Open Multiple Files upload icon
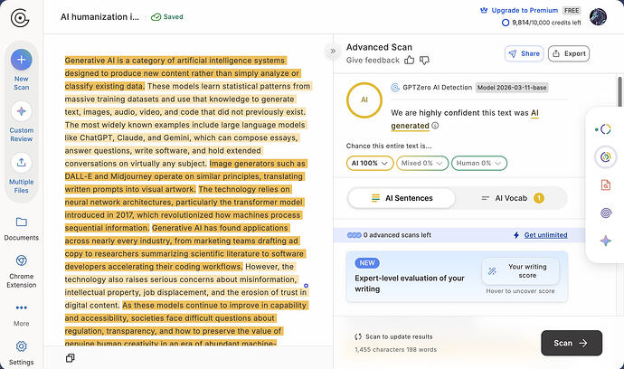This screenshot has height=369, width=624. [x=22, y=163]
